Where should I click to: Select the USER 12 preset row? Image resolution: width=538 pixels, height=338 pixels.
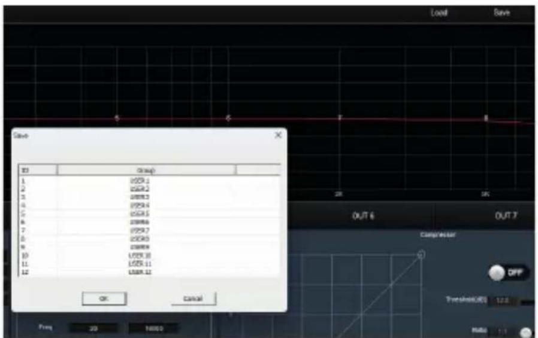tap(149, 272)
